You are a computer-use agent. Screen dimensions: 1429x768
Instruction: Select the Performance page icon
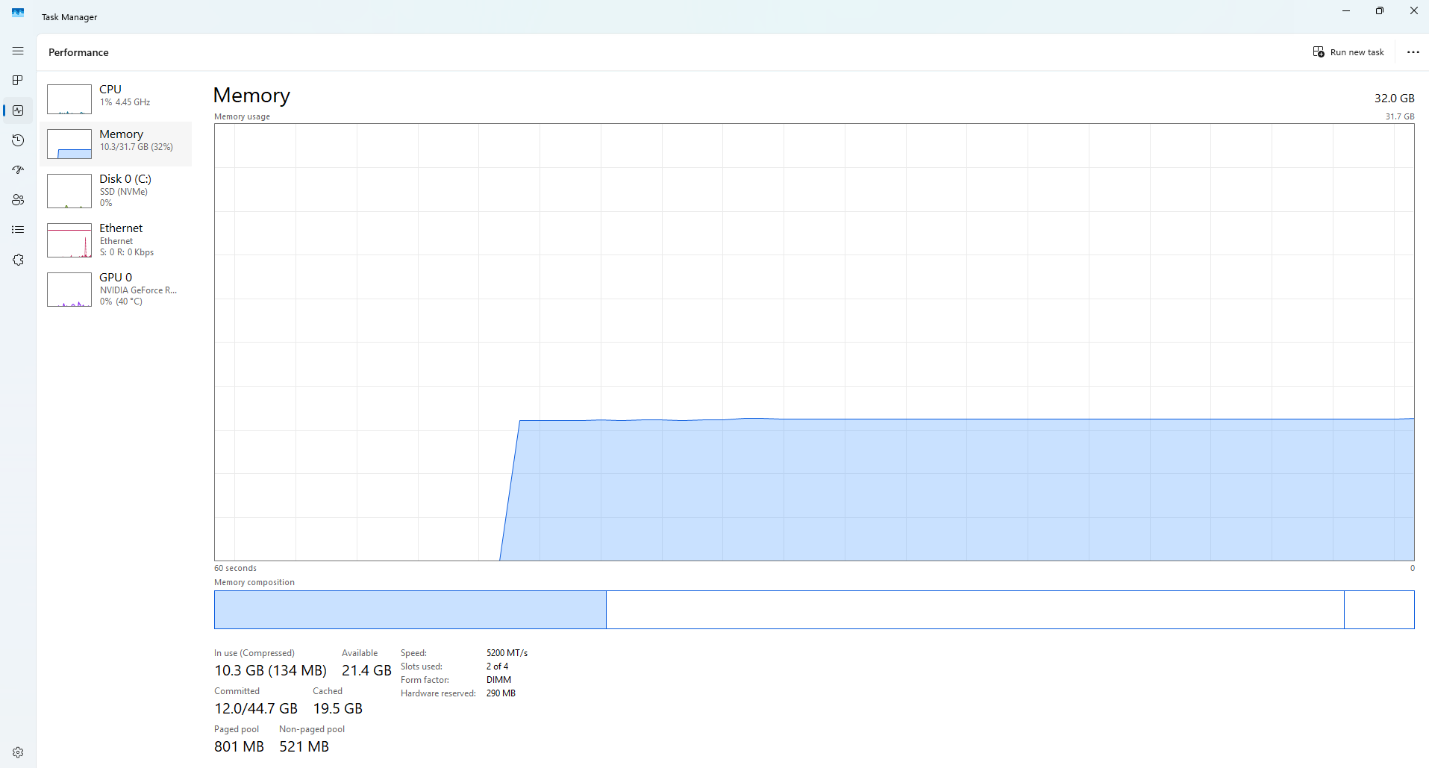[18, 110]
